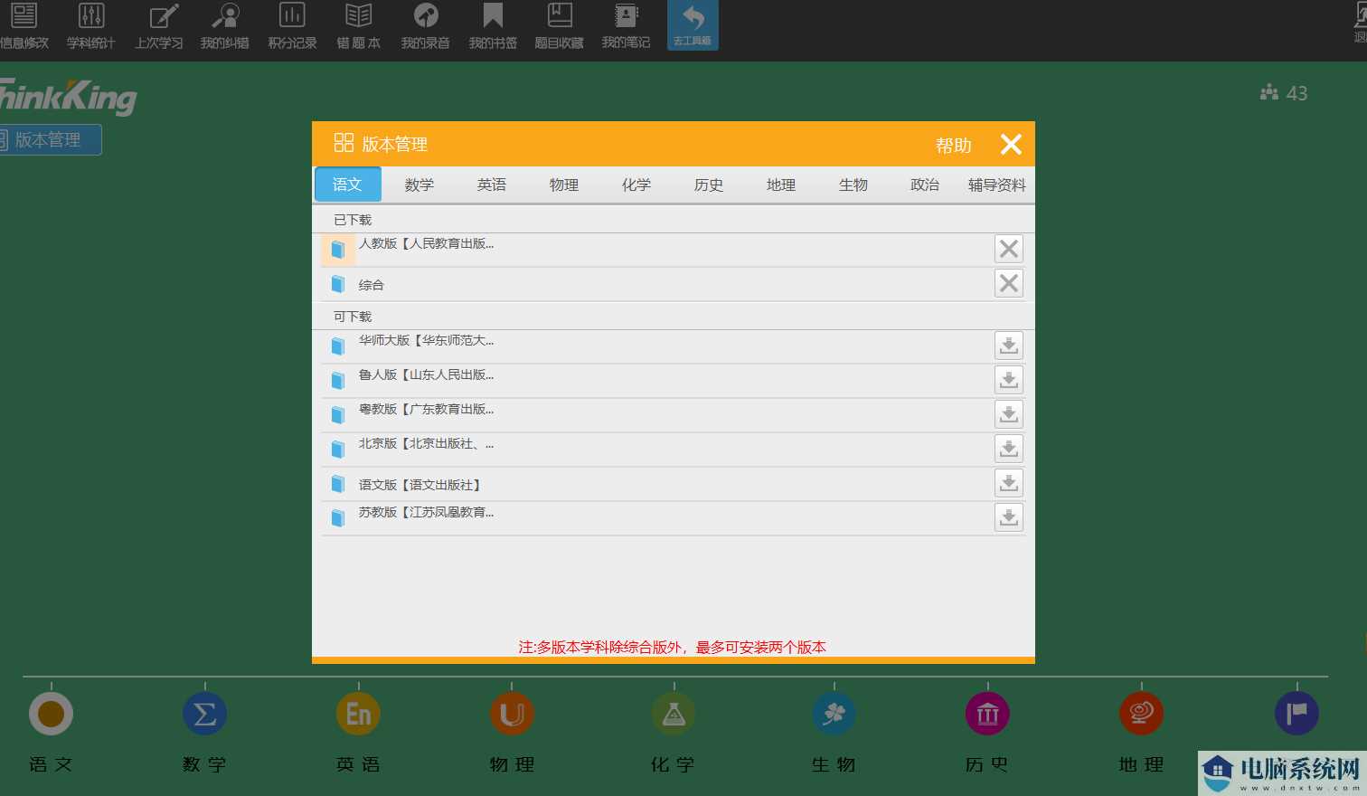Open the 化学 flask subject icon
This screenshot has width=1367, height=796.
pyautogui.click(x=674, y=714)
